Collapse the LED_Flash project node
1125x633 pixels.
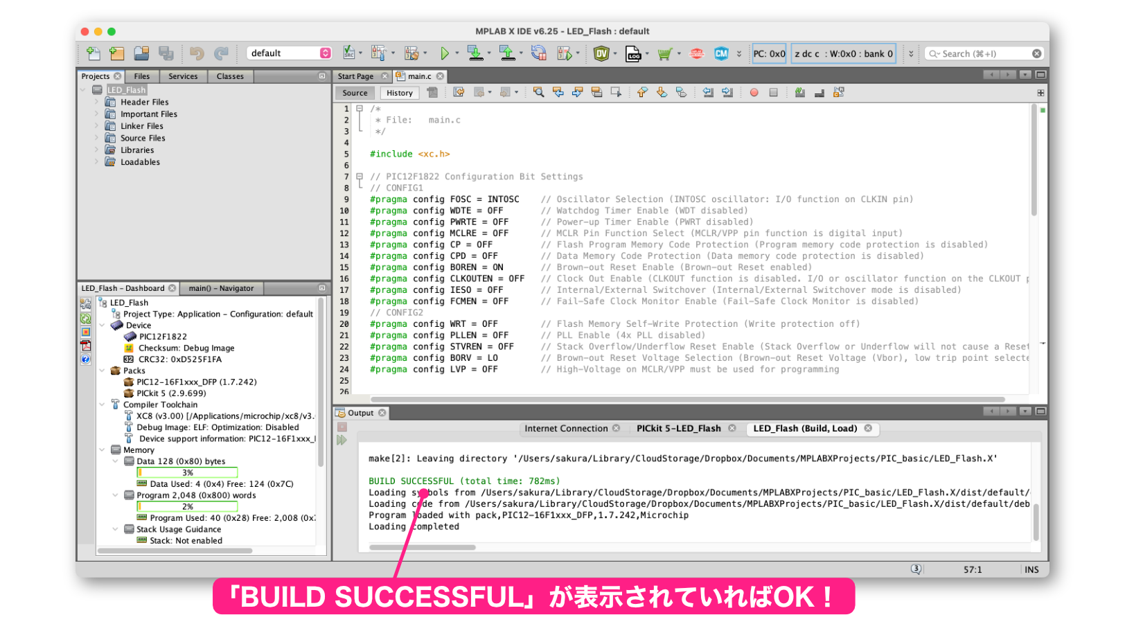[x=83, y=90]
